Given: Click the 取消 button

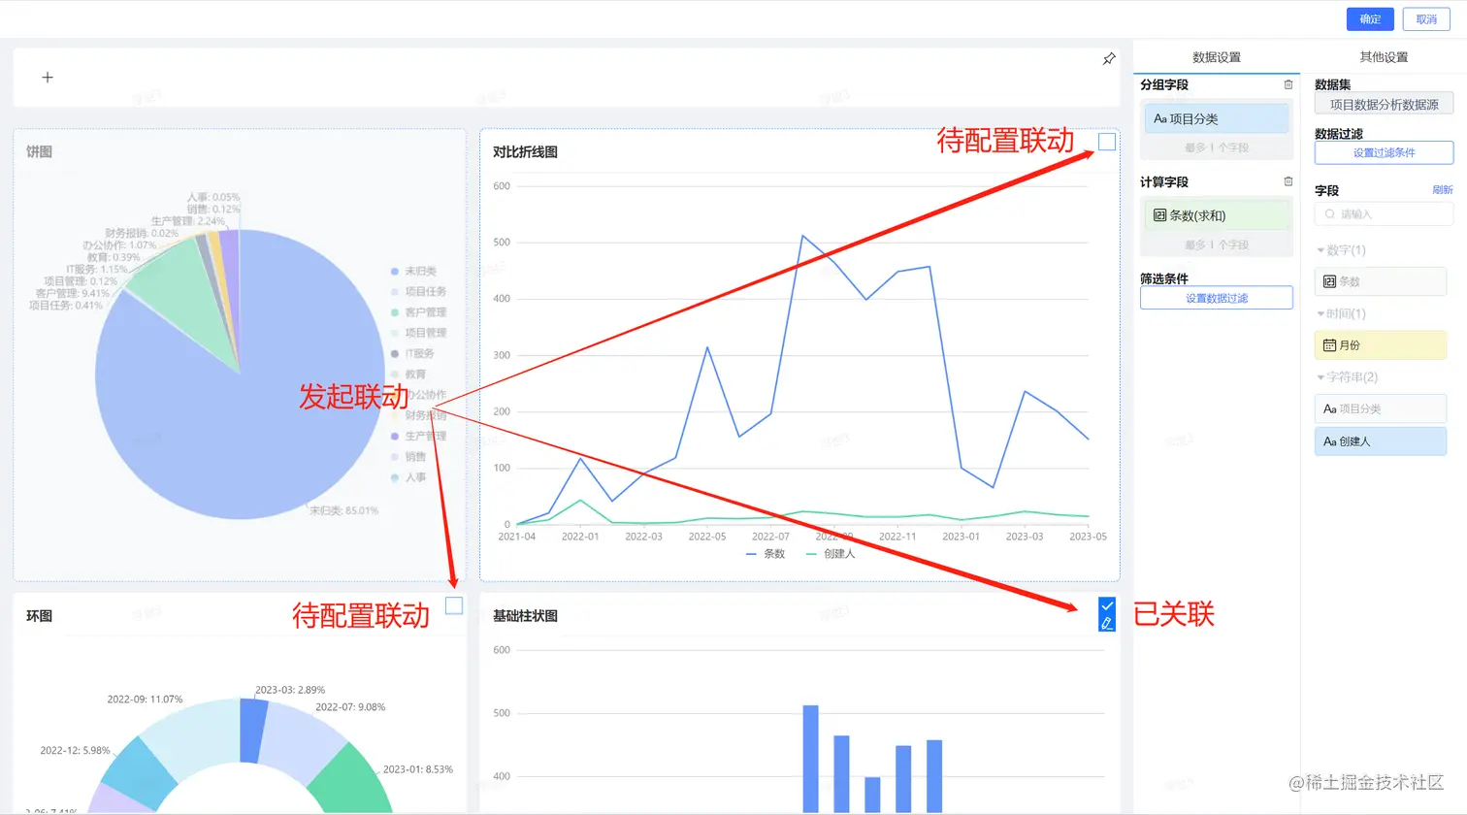Looking at the screenshot, I should pos(1426,19).
